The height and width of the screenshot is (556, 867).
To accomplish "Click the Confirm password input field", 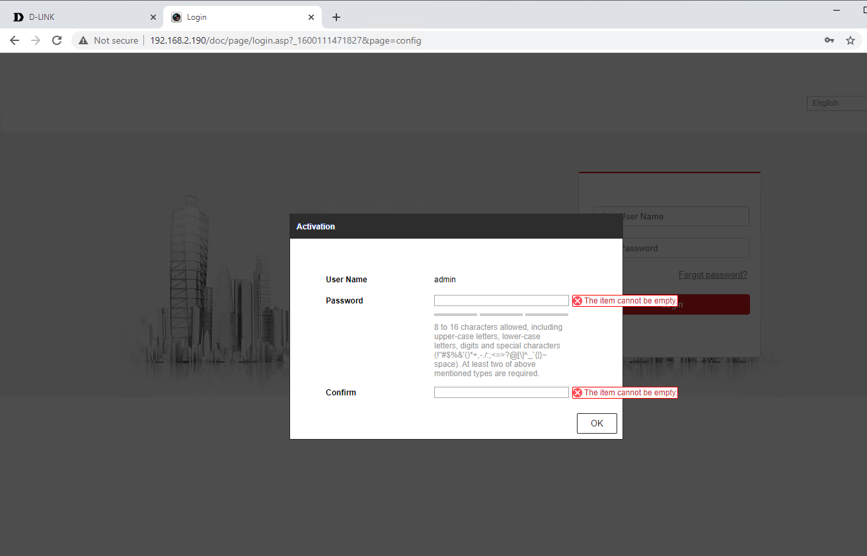I will pyautogui.click(x=501, y=393).
